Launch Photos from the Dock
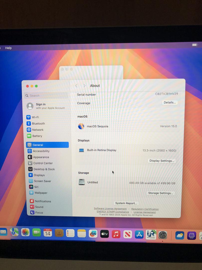Screen dimensions: 202x270 click(x=25, y=232)
